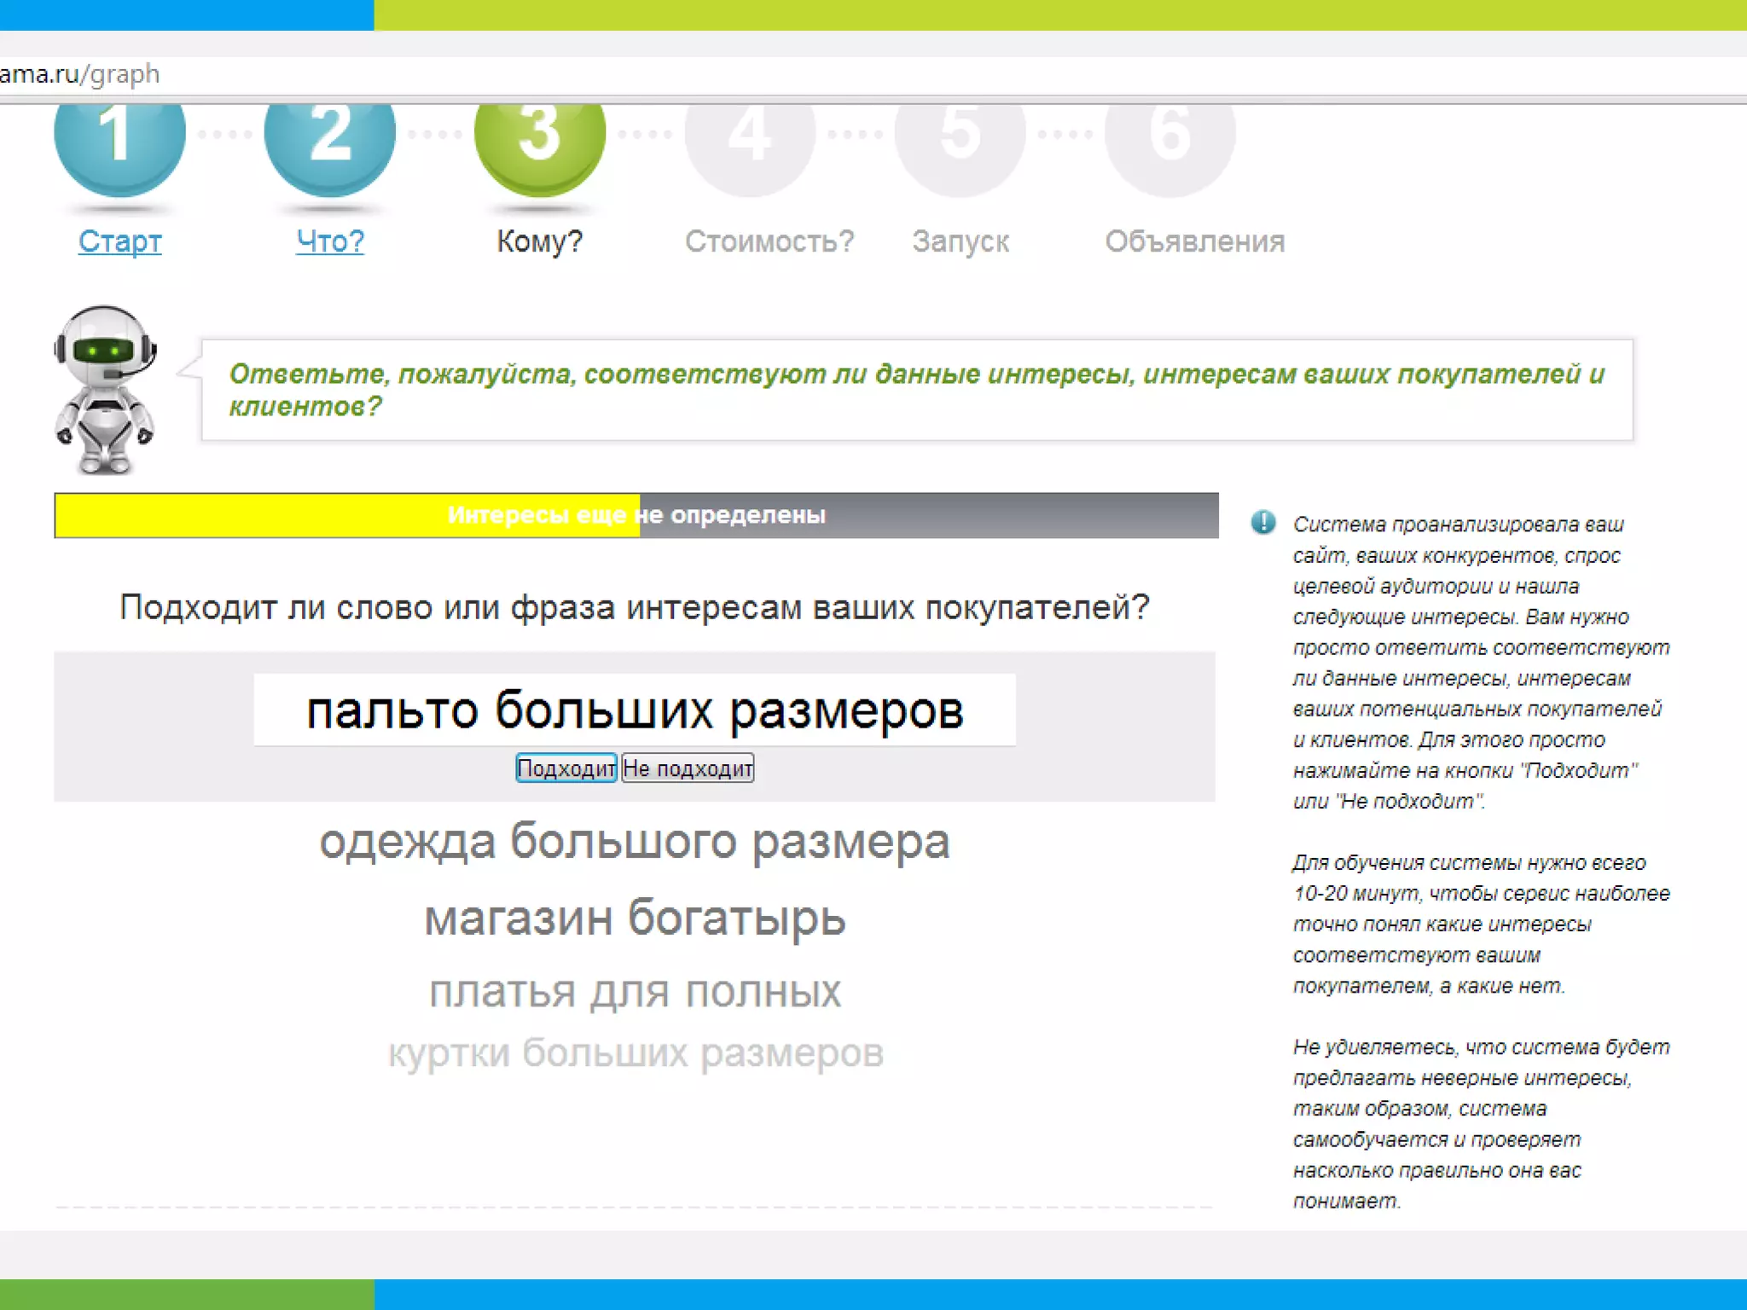Click the robot assistant image
This screenshot has height=1310, width=1747.
104,389
